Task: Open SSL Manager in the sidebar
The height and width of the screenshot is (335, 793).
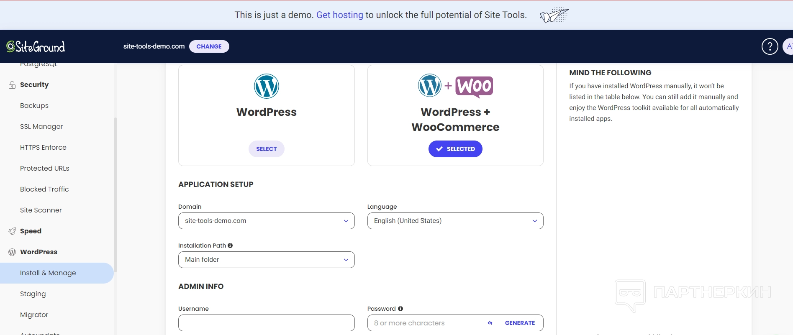Action: [x=41, y=127]
